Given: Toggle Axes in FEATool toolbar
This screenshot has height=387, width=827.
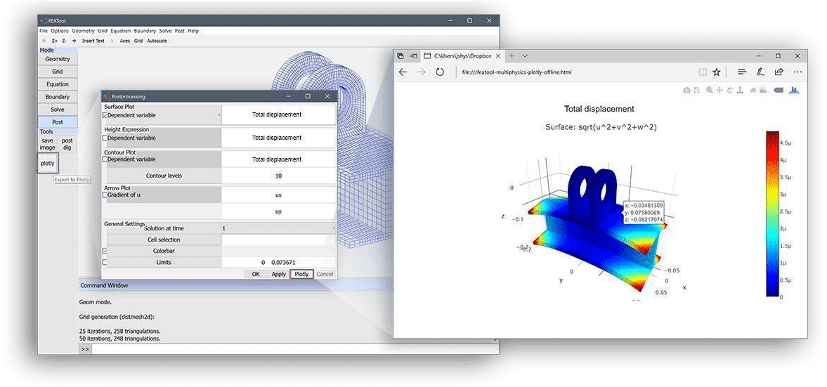Looking at the screenshot, I should click(125, 41).
